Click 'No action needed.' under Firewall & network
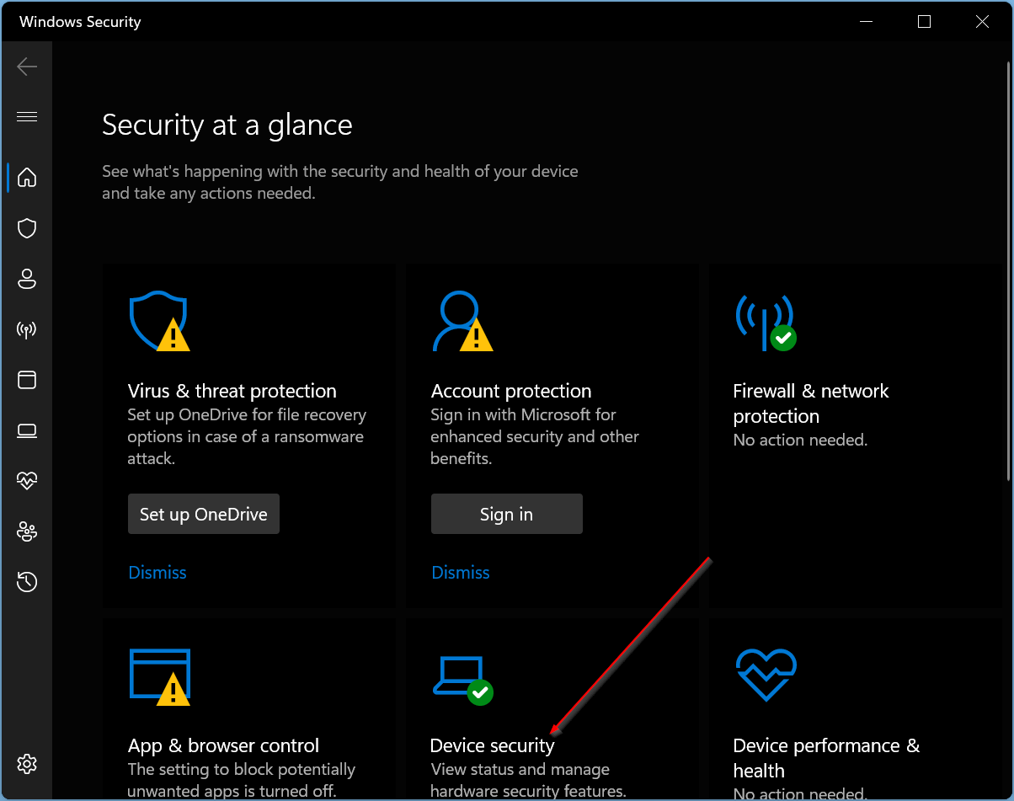 click(x=800, y=441)
